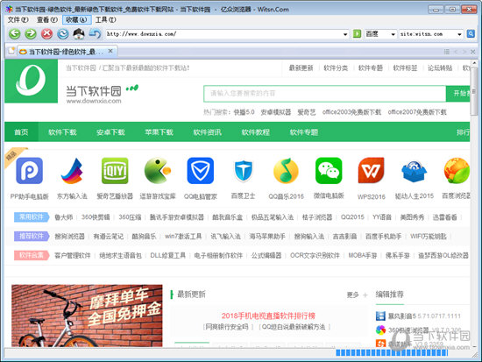Expand the site:witsn.com search box dropdown
The width and height of the screenshot is (482, 362).
pyautogui.click(x=459, y=34)
